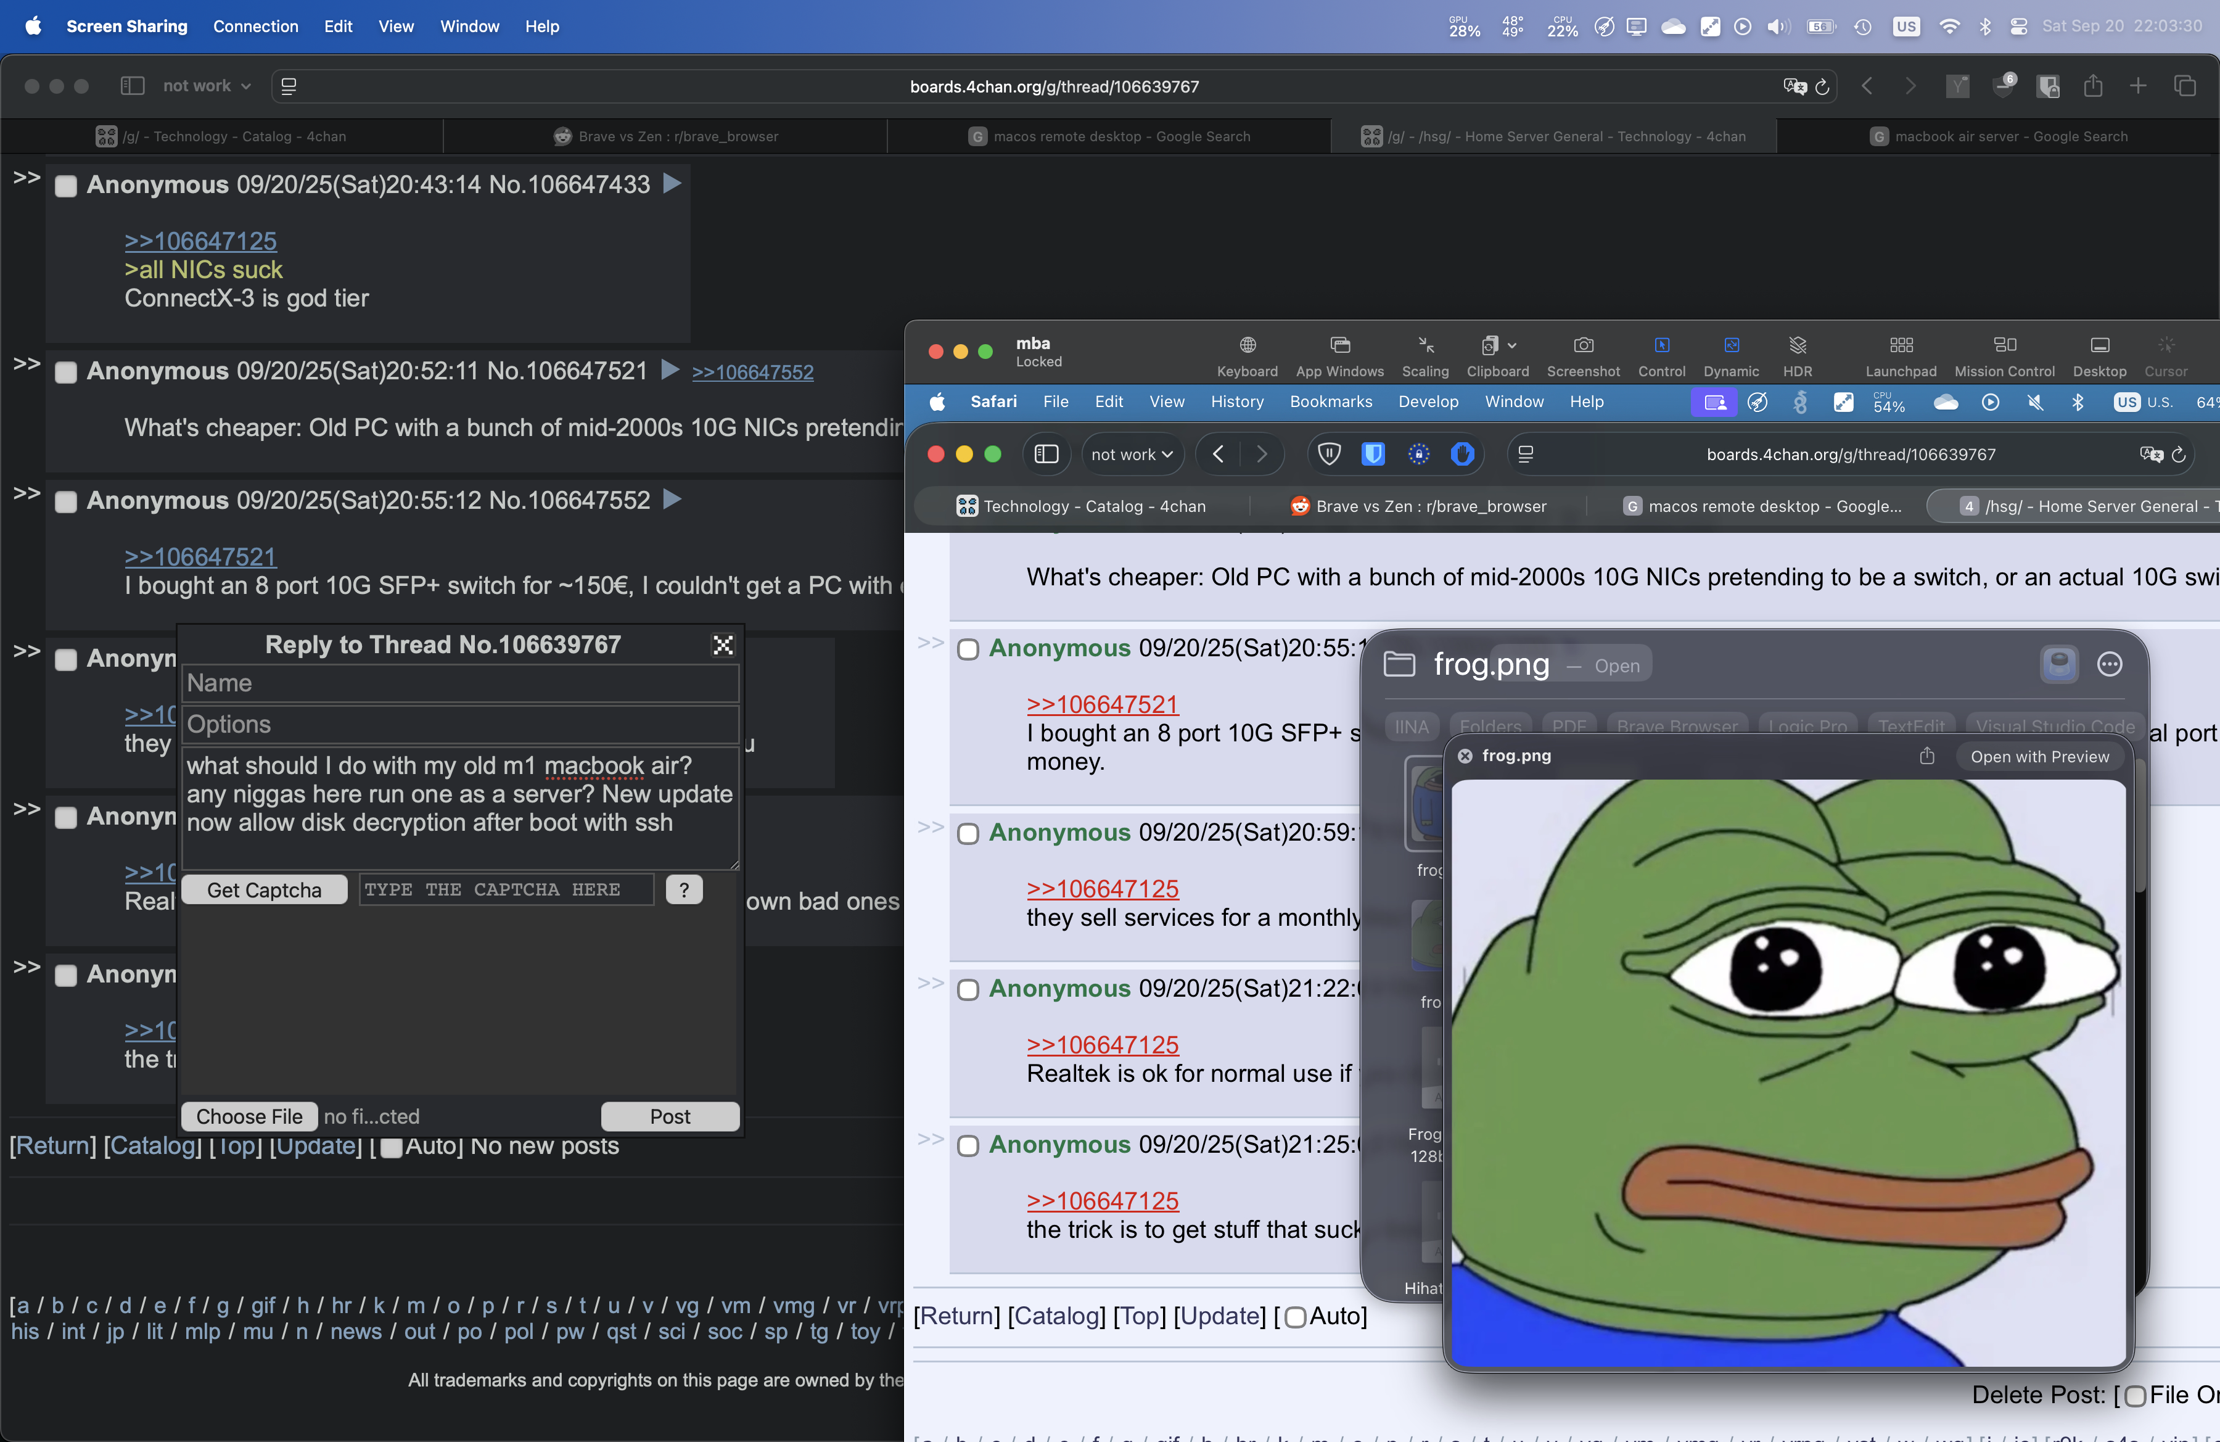
Task: Open share menu in local Safari toolbar
Action: coord(2093,86)
